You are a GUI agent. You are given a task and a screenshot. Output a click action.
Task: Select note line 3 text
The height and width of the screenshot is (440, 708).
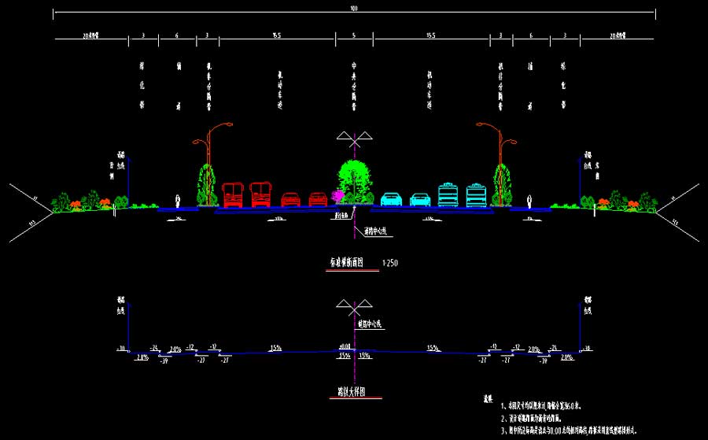coord(569,431)
